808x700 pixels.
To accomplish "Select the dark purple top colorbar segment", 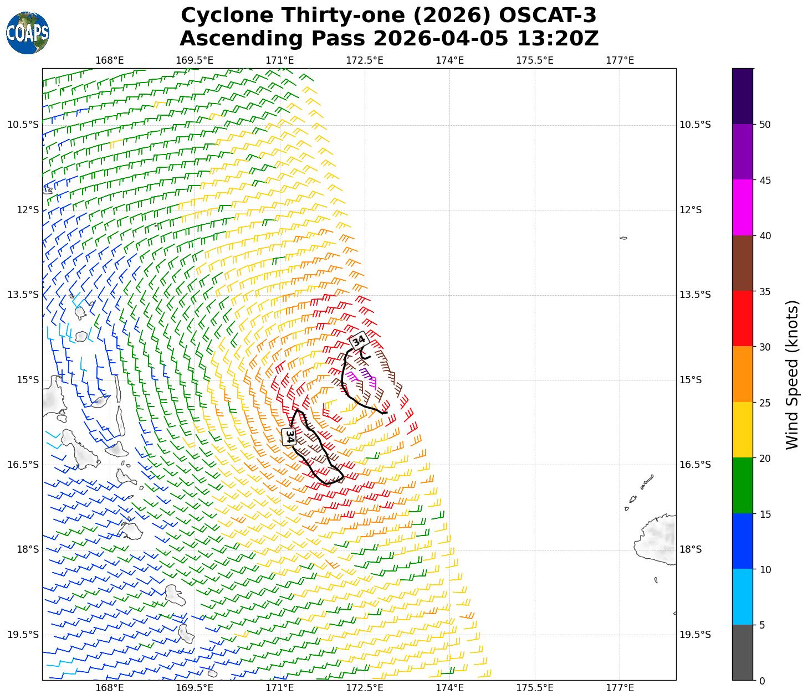I will [x=742, y=96].
